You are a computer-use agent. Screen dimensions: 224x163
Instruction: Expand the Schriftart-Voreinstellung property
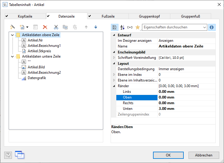(114, 58)
